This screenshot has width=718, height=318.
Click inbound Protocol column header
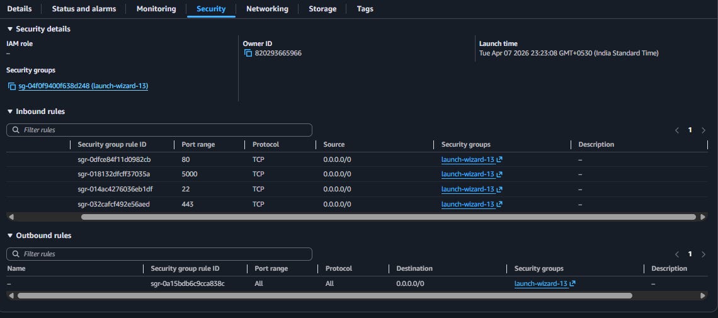(266, 145)
